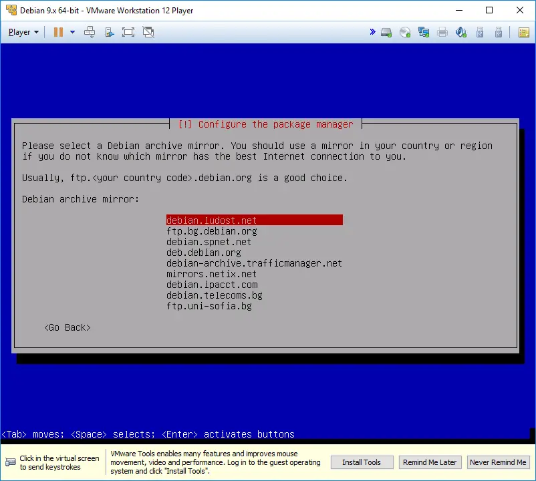
Task: Click the second USB device icon
Action: pyautogui.click(x=499, y=33)
